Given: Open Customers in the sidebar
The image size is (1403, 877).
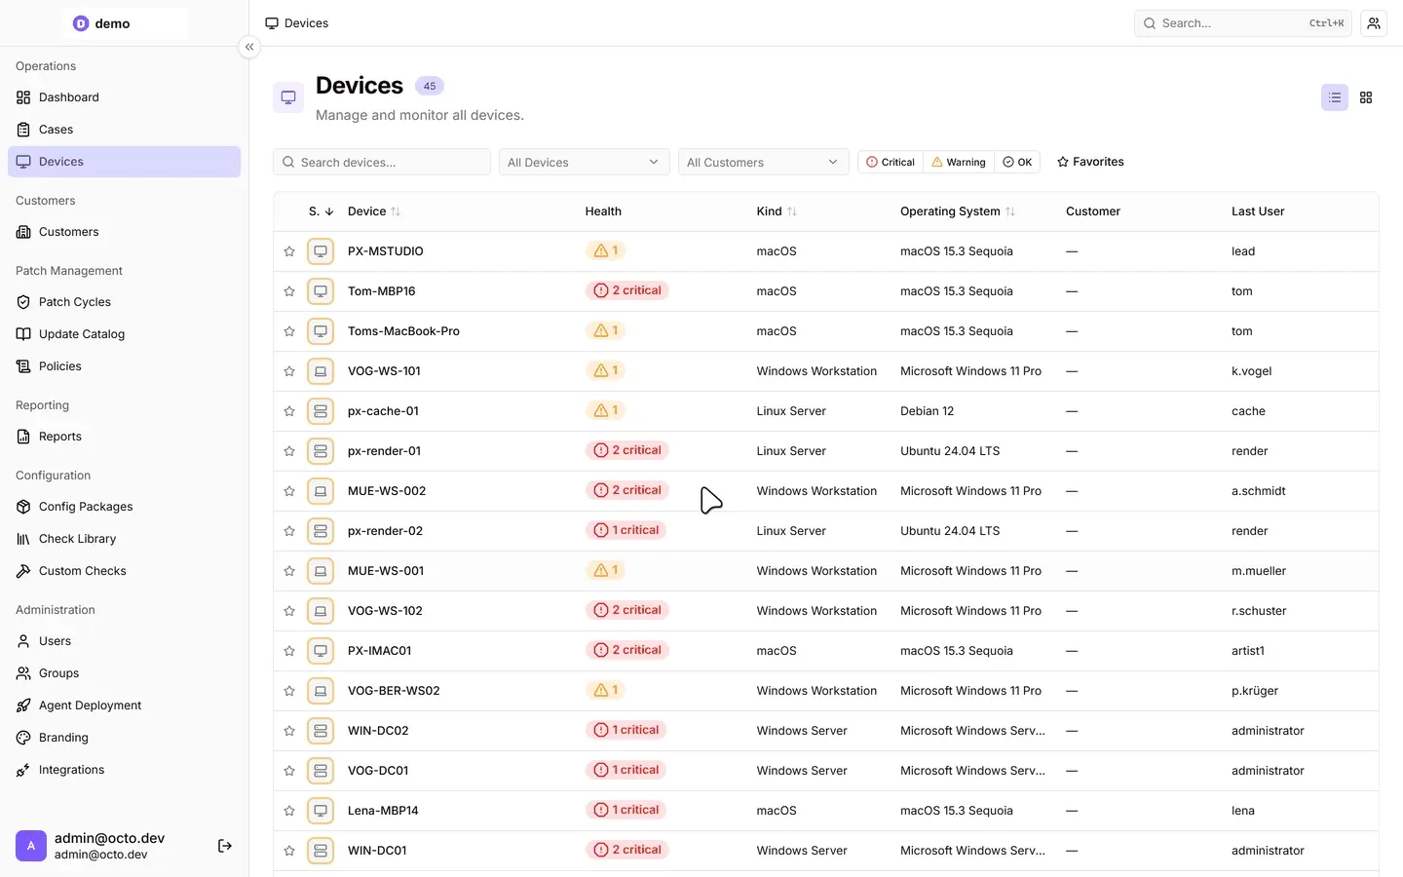Looking at the screenshot, I should tap(124, 232).
